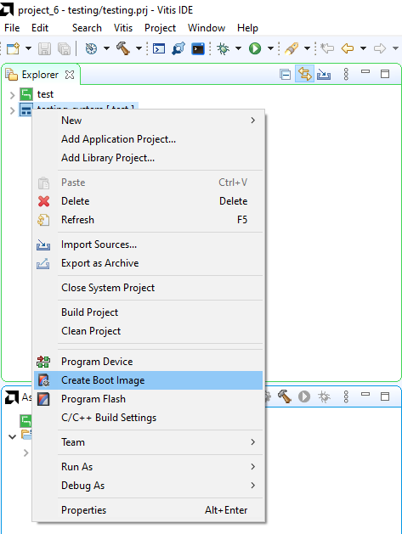Open dropdown arrow next to Run button
The image size is (402, 534).
pos(271,48)
